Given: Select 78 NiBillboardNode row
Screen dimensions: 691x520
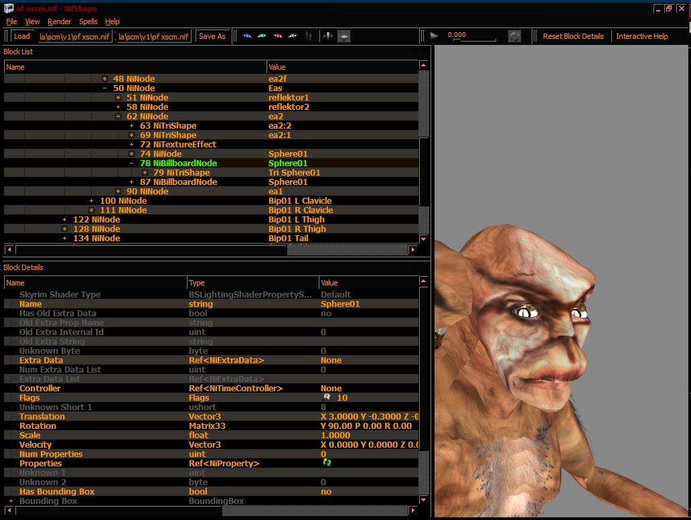Looking at the screenshot, I should pyautogui.click(x=211, y=164).
